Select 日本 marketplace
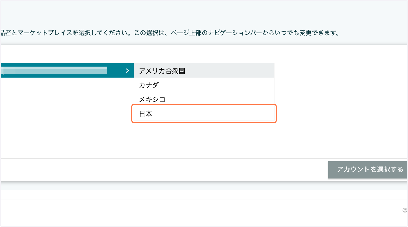 [x=204, y=114]
